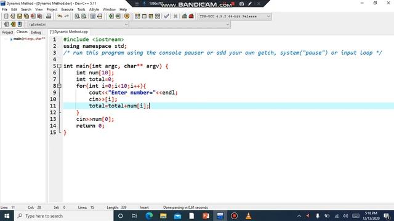Image resolution: width=394 pixels, height=221 pixels.
Task: Open the View menu
Action: pyautogui.click(x=39, y=10)
